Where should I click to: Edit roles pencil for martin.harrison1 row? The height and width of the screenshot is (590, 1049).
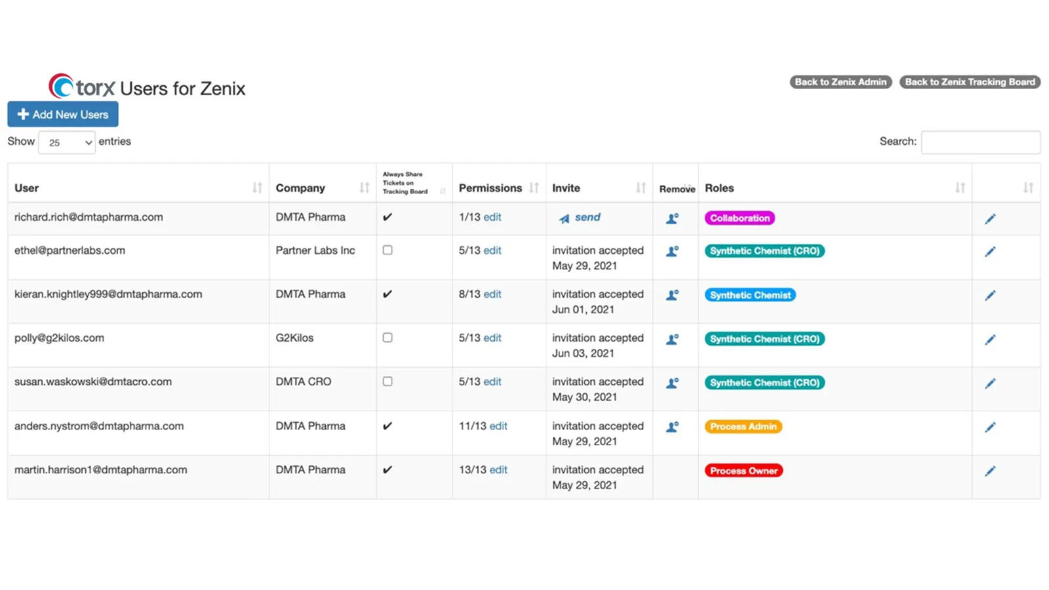990,471
